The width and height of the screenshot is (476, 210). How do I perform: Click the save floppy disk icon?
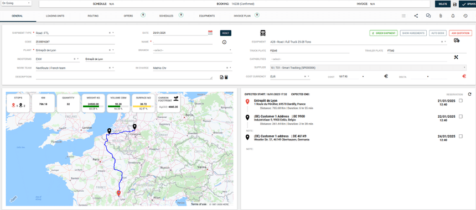pos(454,4)
